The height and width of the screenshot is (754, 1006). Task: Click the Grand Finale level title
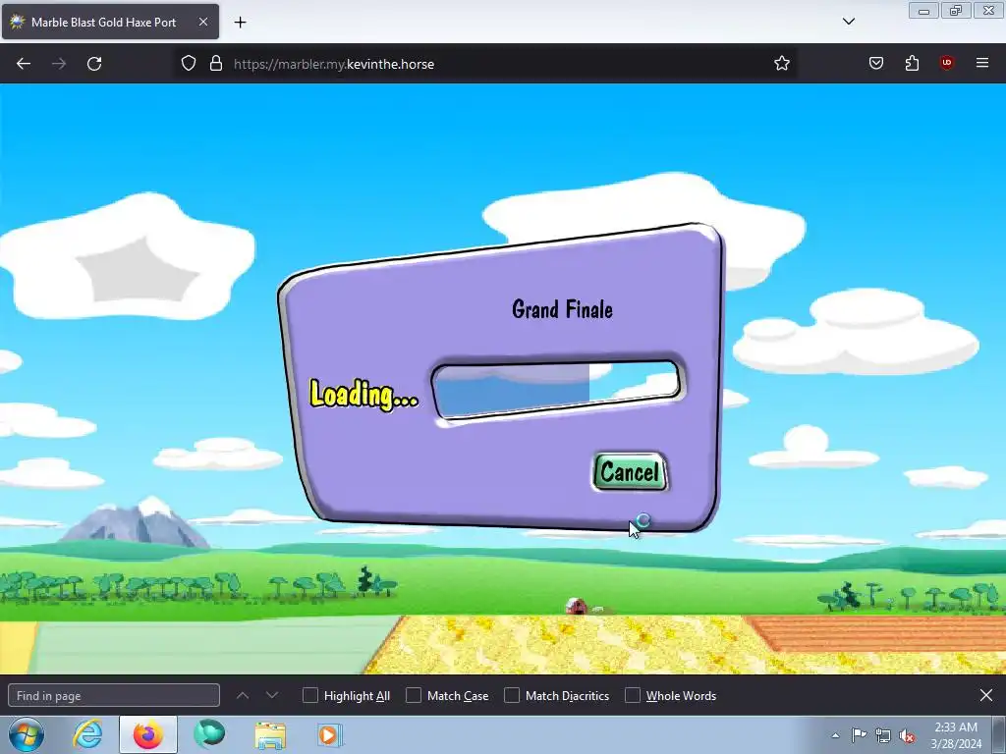pyautogui.click(x=562, y=309)
